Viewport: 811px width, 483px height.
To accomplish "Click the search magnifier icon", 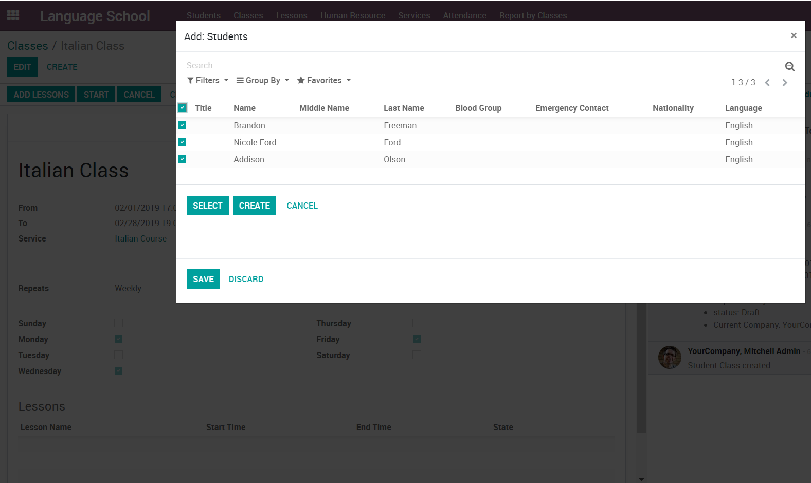I will [x=789, y=66].
